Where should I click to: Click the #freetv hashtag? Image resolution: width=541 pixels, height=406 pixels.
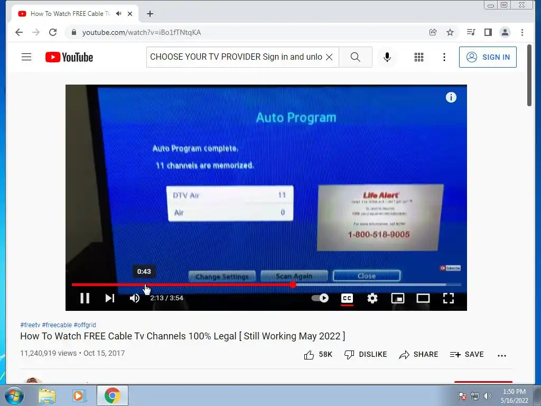point(30,325)
